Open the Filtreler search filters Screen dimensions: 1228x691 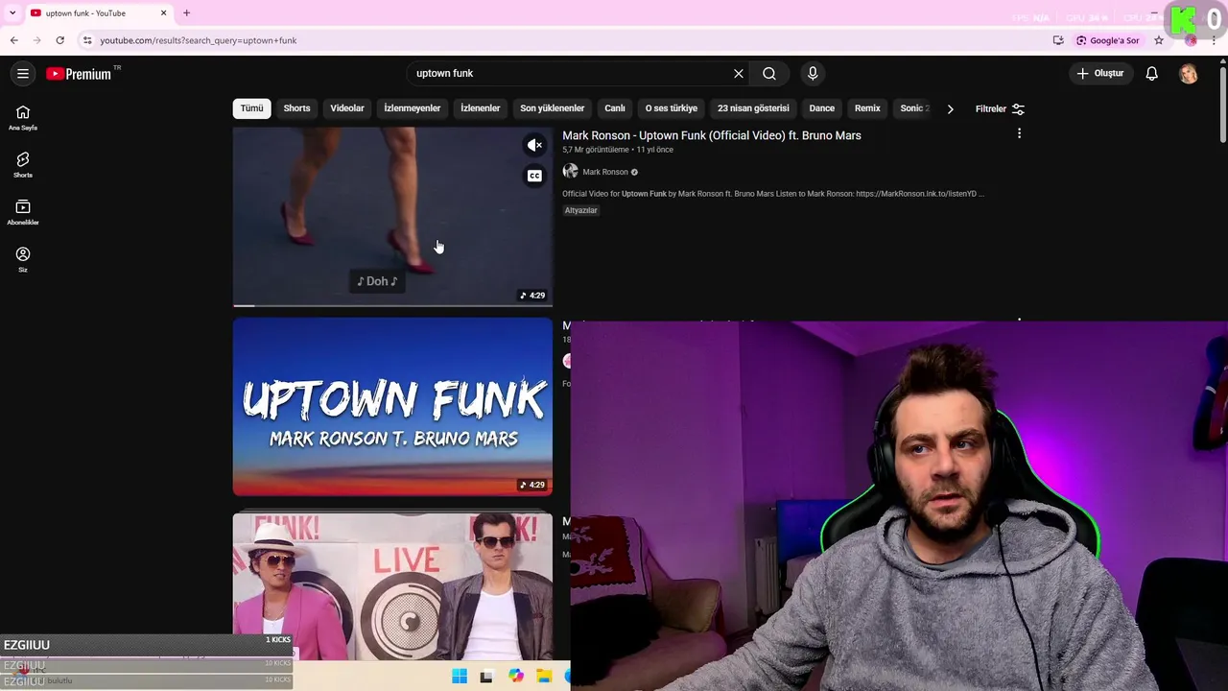(x=1000, y=109)
